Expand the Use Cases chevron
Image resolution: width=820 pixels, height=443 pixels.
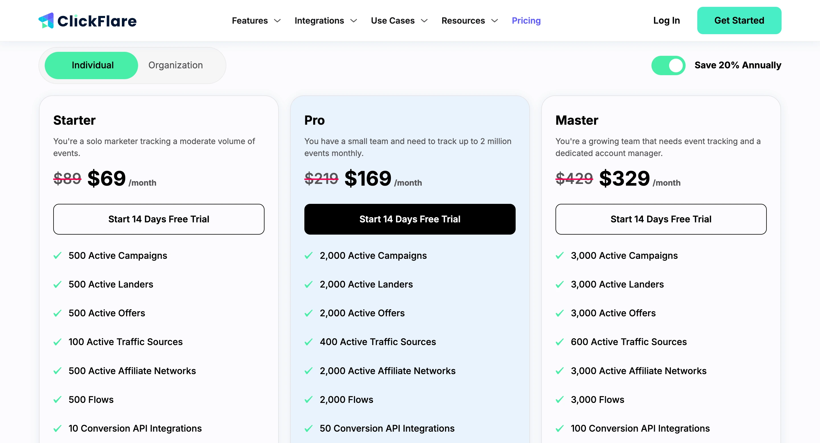[424, 21]
